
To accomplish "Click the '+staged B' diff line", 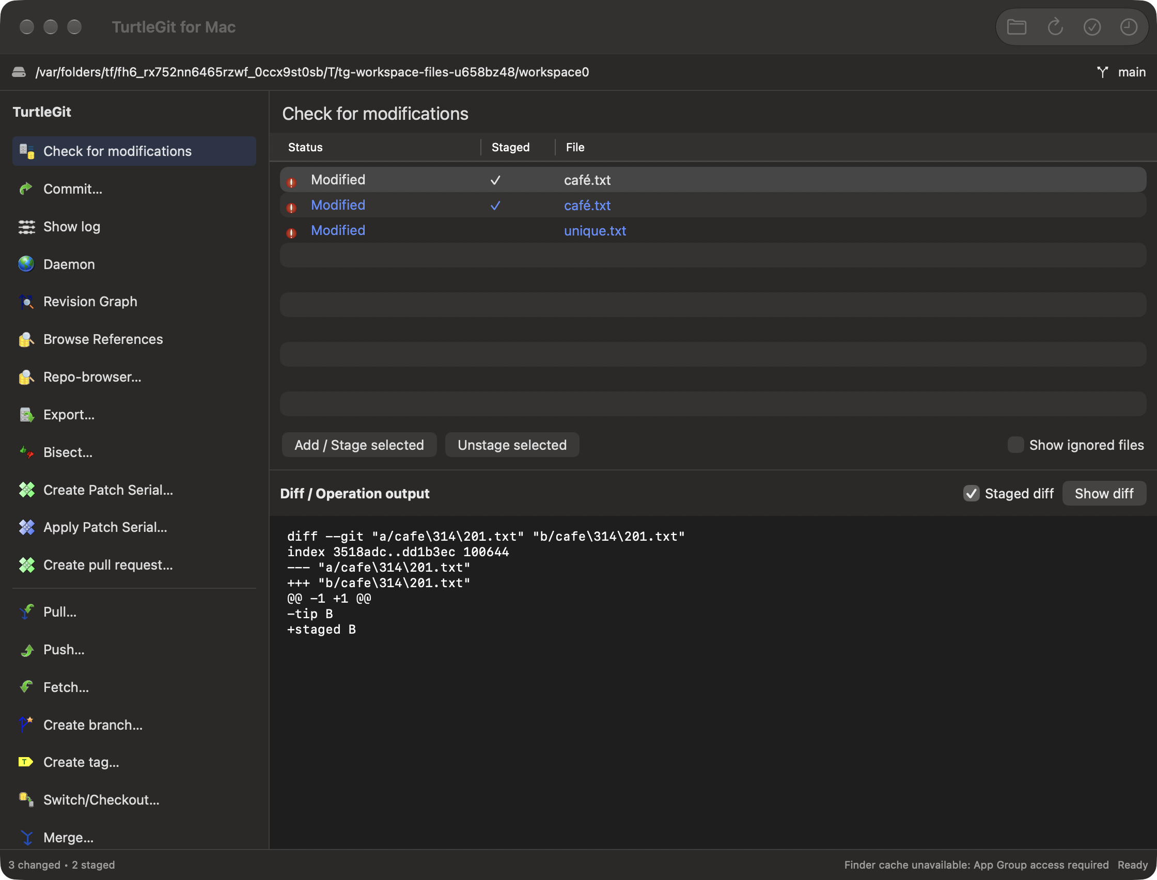I will coord(322,629).
